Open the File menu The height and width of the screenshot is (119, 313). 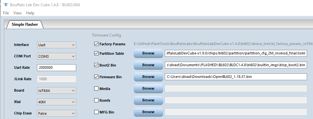point(6,13)
